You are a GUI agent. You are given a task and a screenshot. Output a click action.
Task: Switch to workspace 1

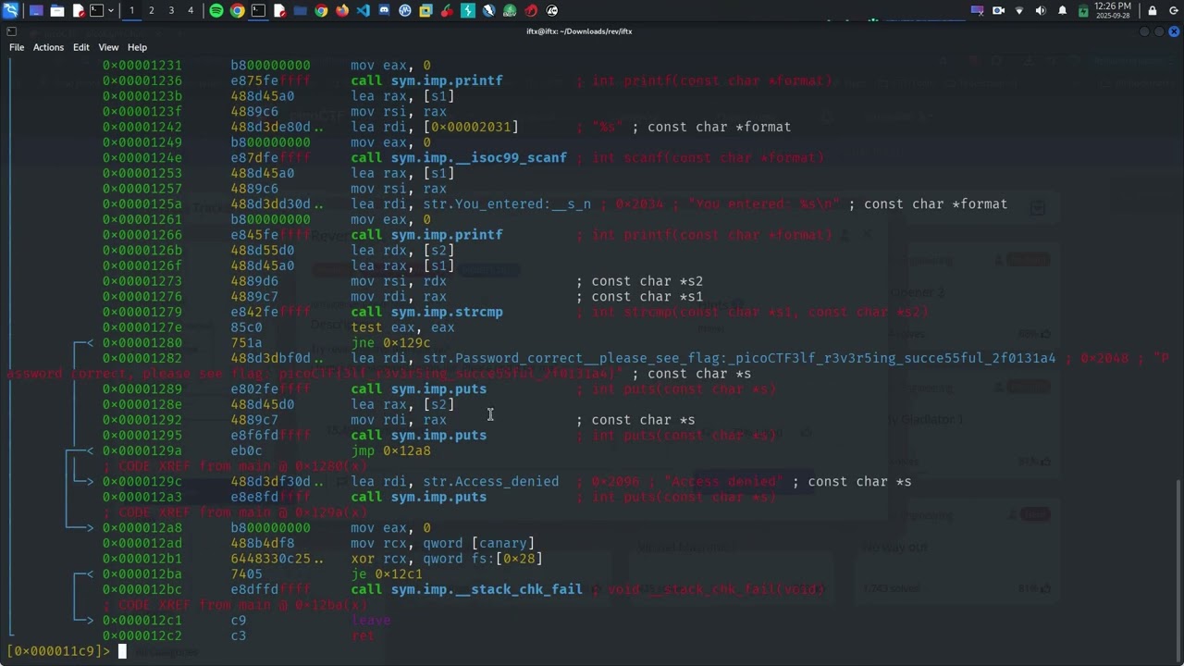[131, 10]
